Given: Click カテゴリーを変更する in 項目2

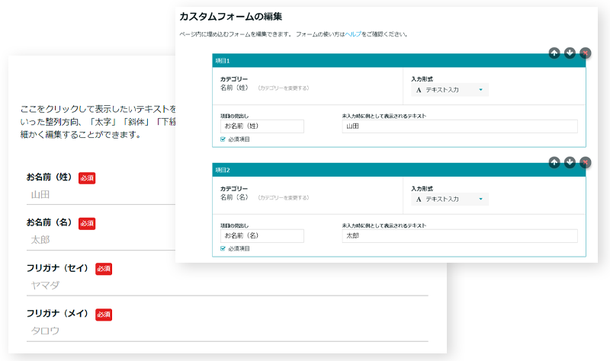Looking at the screenshot, I should click(x=283, y=198).
